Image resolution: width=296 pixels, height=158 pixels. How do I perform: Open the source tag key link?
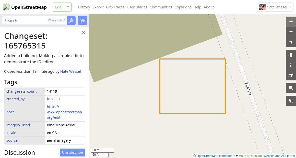(12, 140)
